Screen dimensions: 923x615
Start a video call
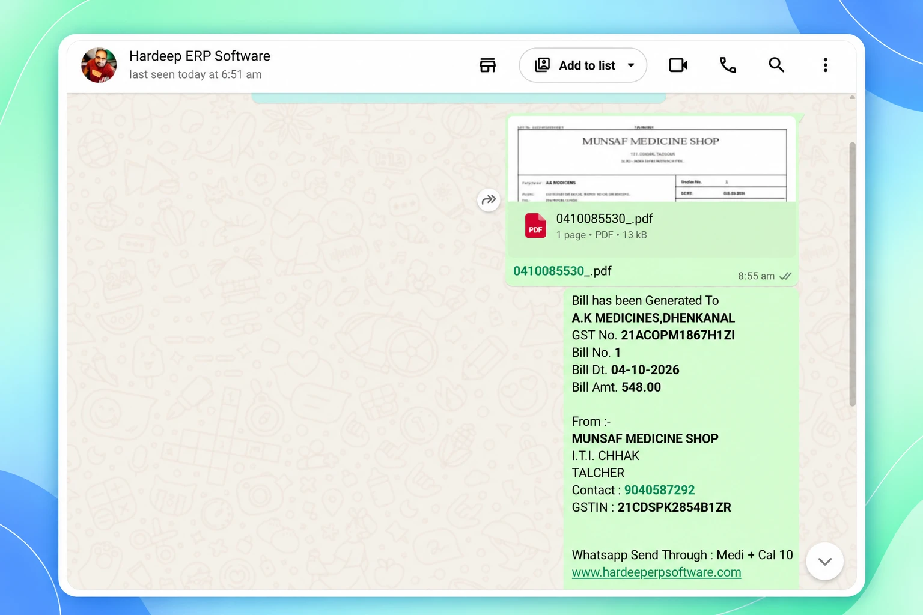click(678, 65)
